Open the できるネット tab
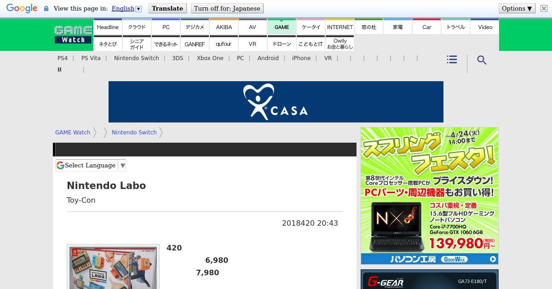 click(166, 44)
